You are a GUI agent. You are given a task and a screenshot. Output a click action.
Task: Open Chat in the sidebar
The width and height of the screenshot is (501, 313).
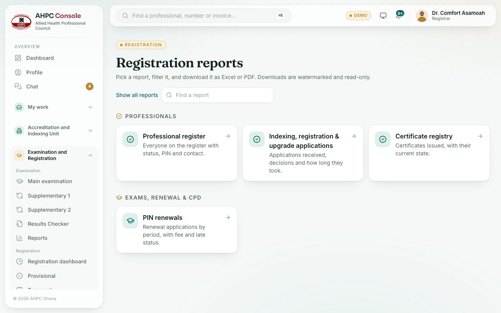[x=54, y=86]
